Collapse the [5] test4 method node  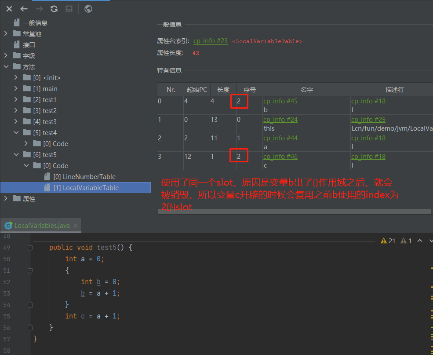tap(16, 132)
